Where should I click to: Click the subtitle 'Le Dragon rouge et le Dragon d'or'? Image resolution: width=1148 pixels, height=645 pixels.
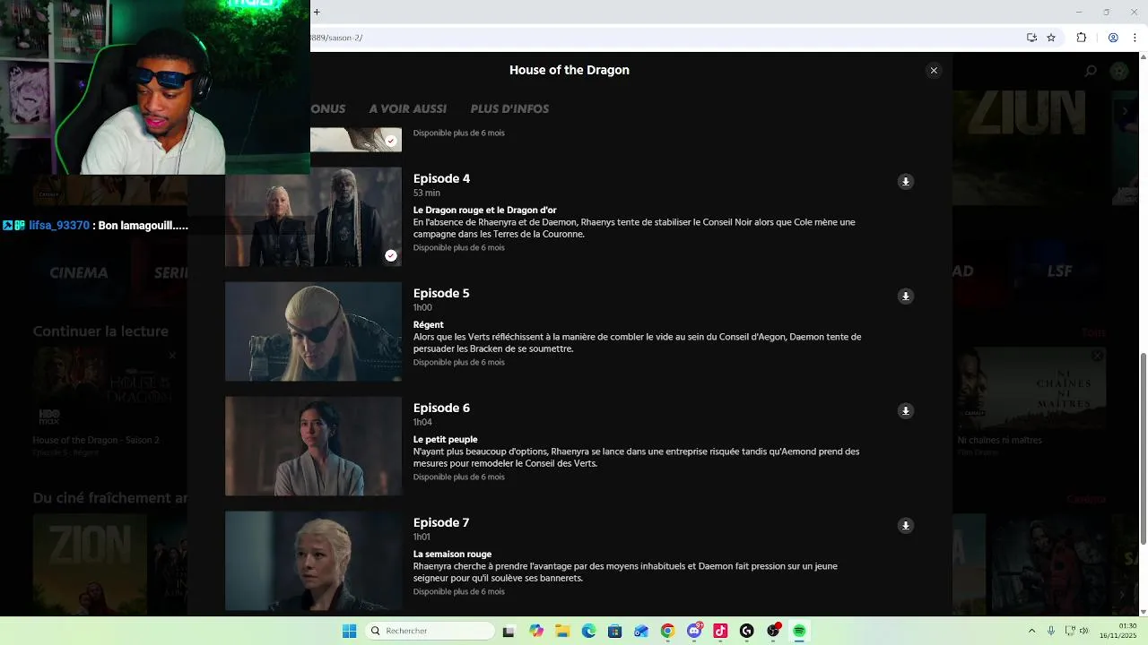[x=484, y=210]
